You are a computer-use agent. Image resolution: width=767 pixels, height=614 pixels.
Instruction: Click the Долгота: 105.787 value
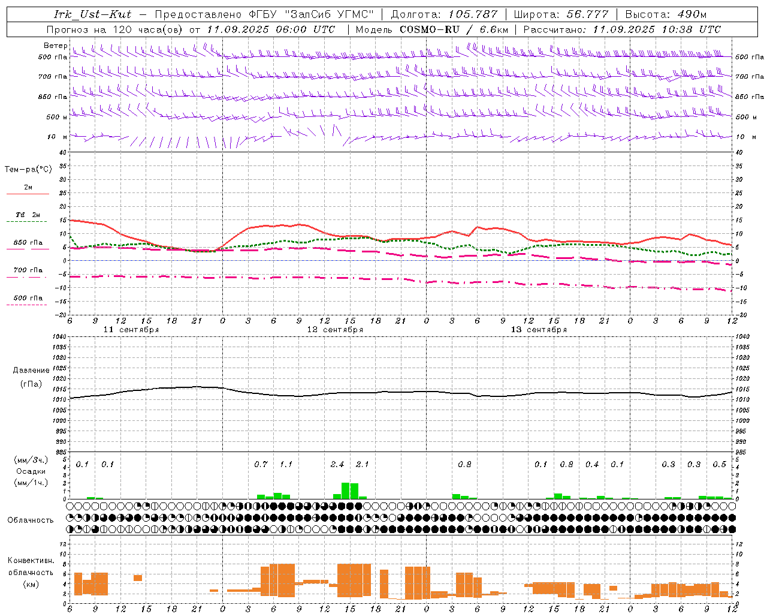[444, 14]
